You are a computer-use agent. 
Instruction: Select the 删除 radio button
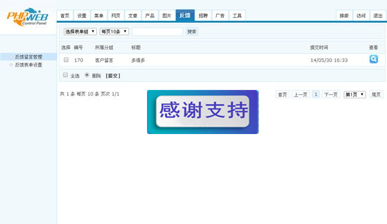point(87,75)
